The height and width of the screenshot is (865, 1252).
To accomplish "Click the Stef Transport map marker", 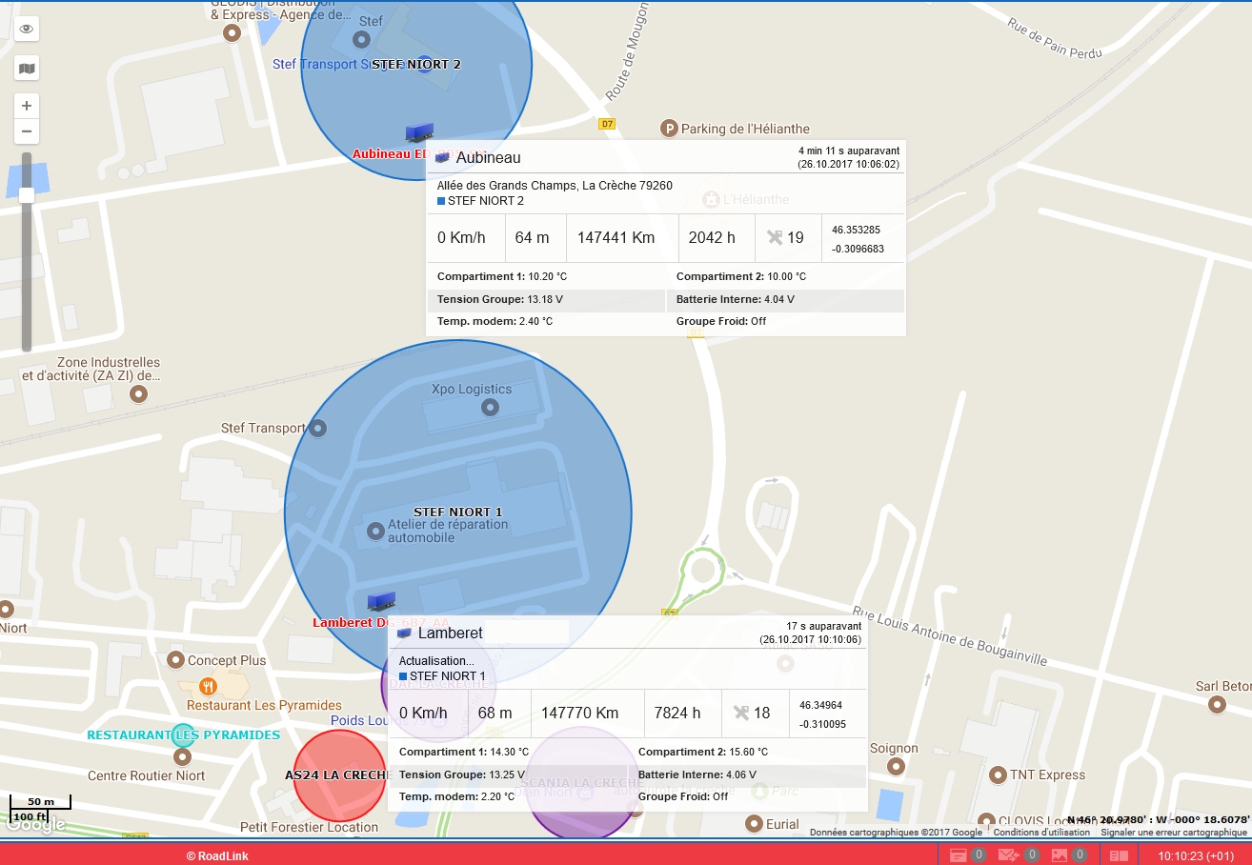I will 319,429.
